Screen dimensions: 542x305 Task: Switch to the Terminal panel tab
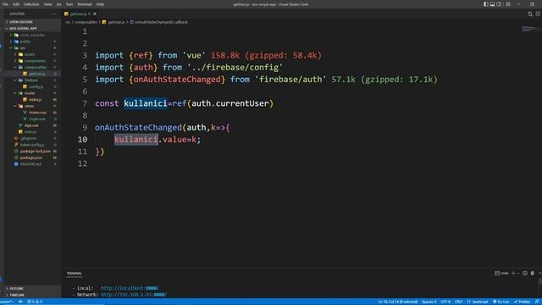coord(75,274)
